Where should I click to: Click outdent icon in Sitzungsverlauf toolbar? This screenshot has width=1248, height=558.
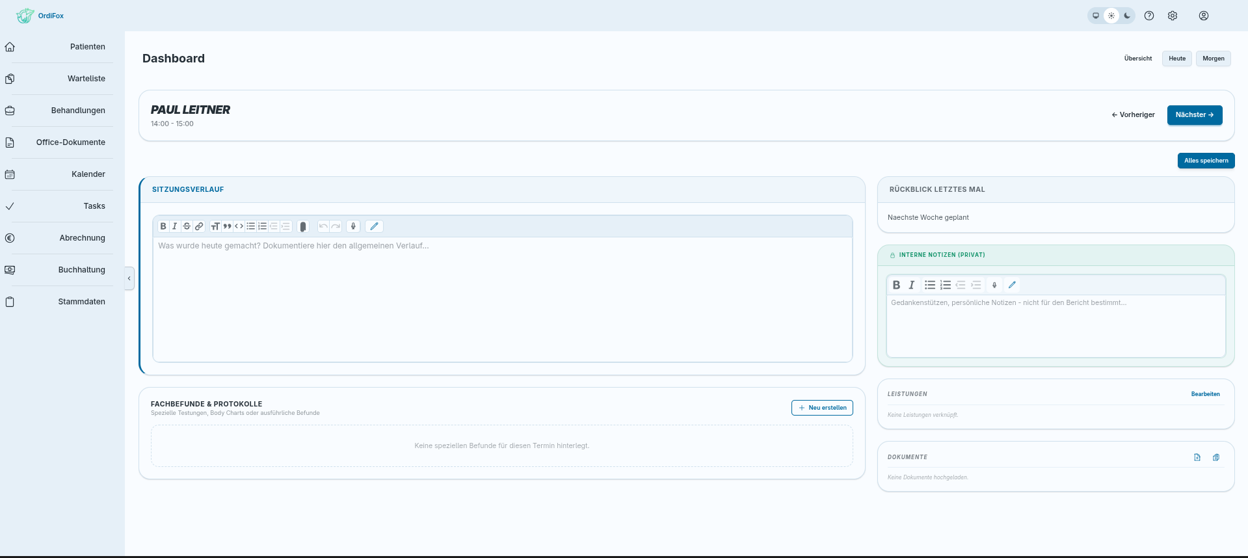tap(274, 226)
